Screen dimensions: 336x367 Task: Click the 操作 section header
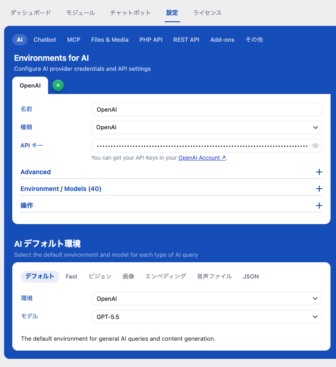tap(171, 206)
